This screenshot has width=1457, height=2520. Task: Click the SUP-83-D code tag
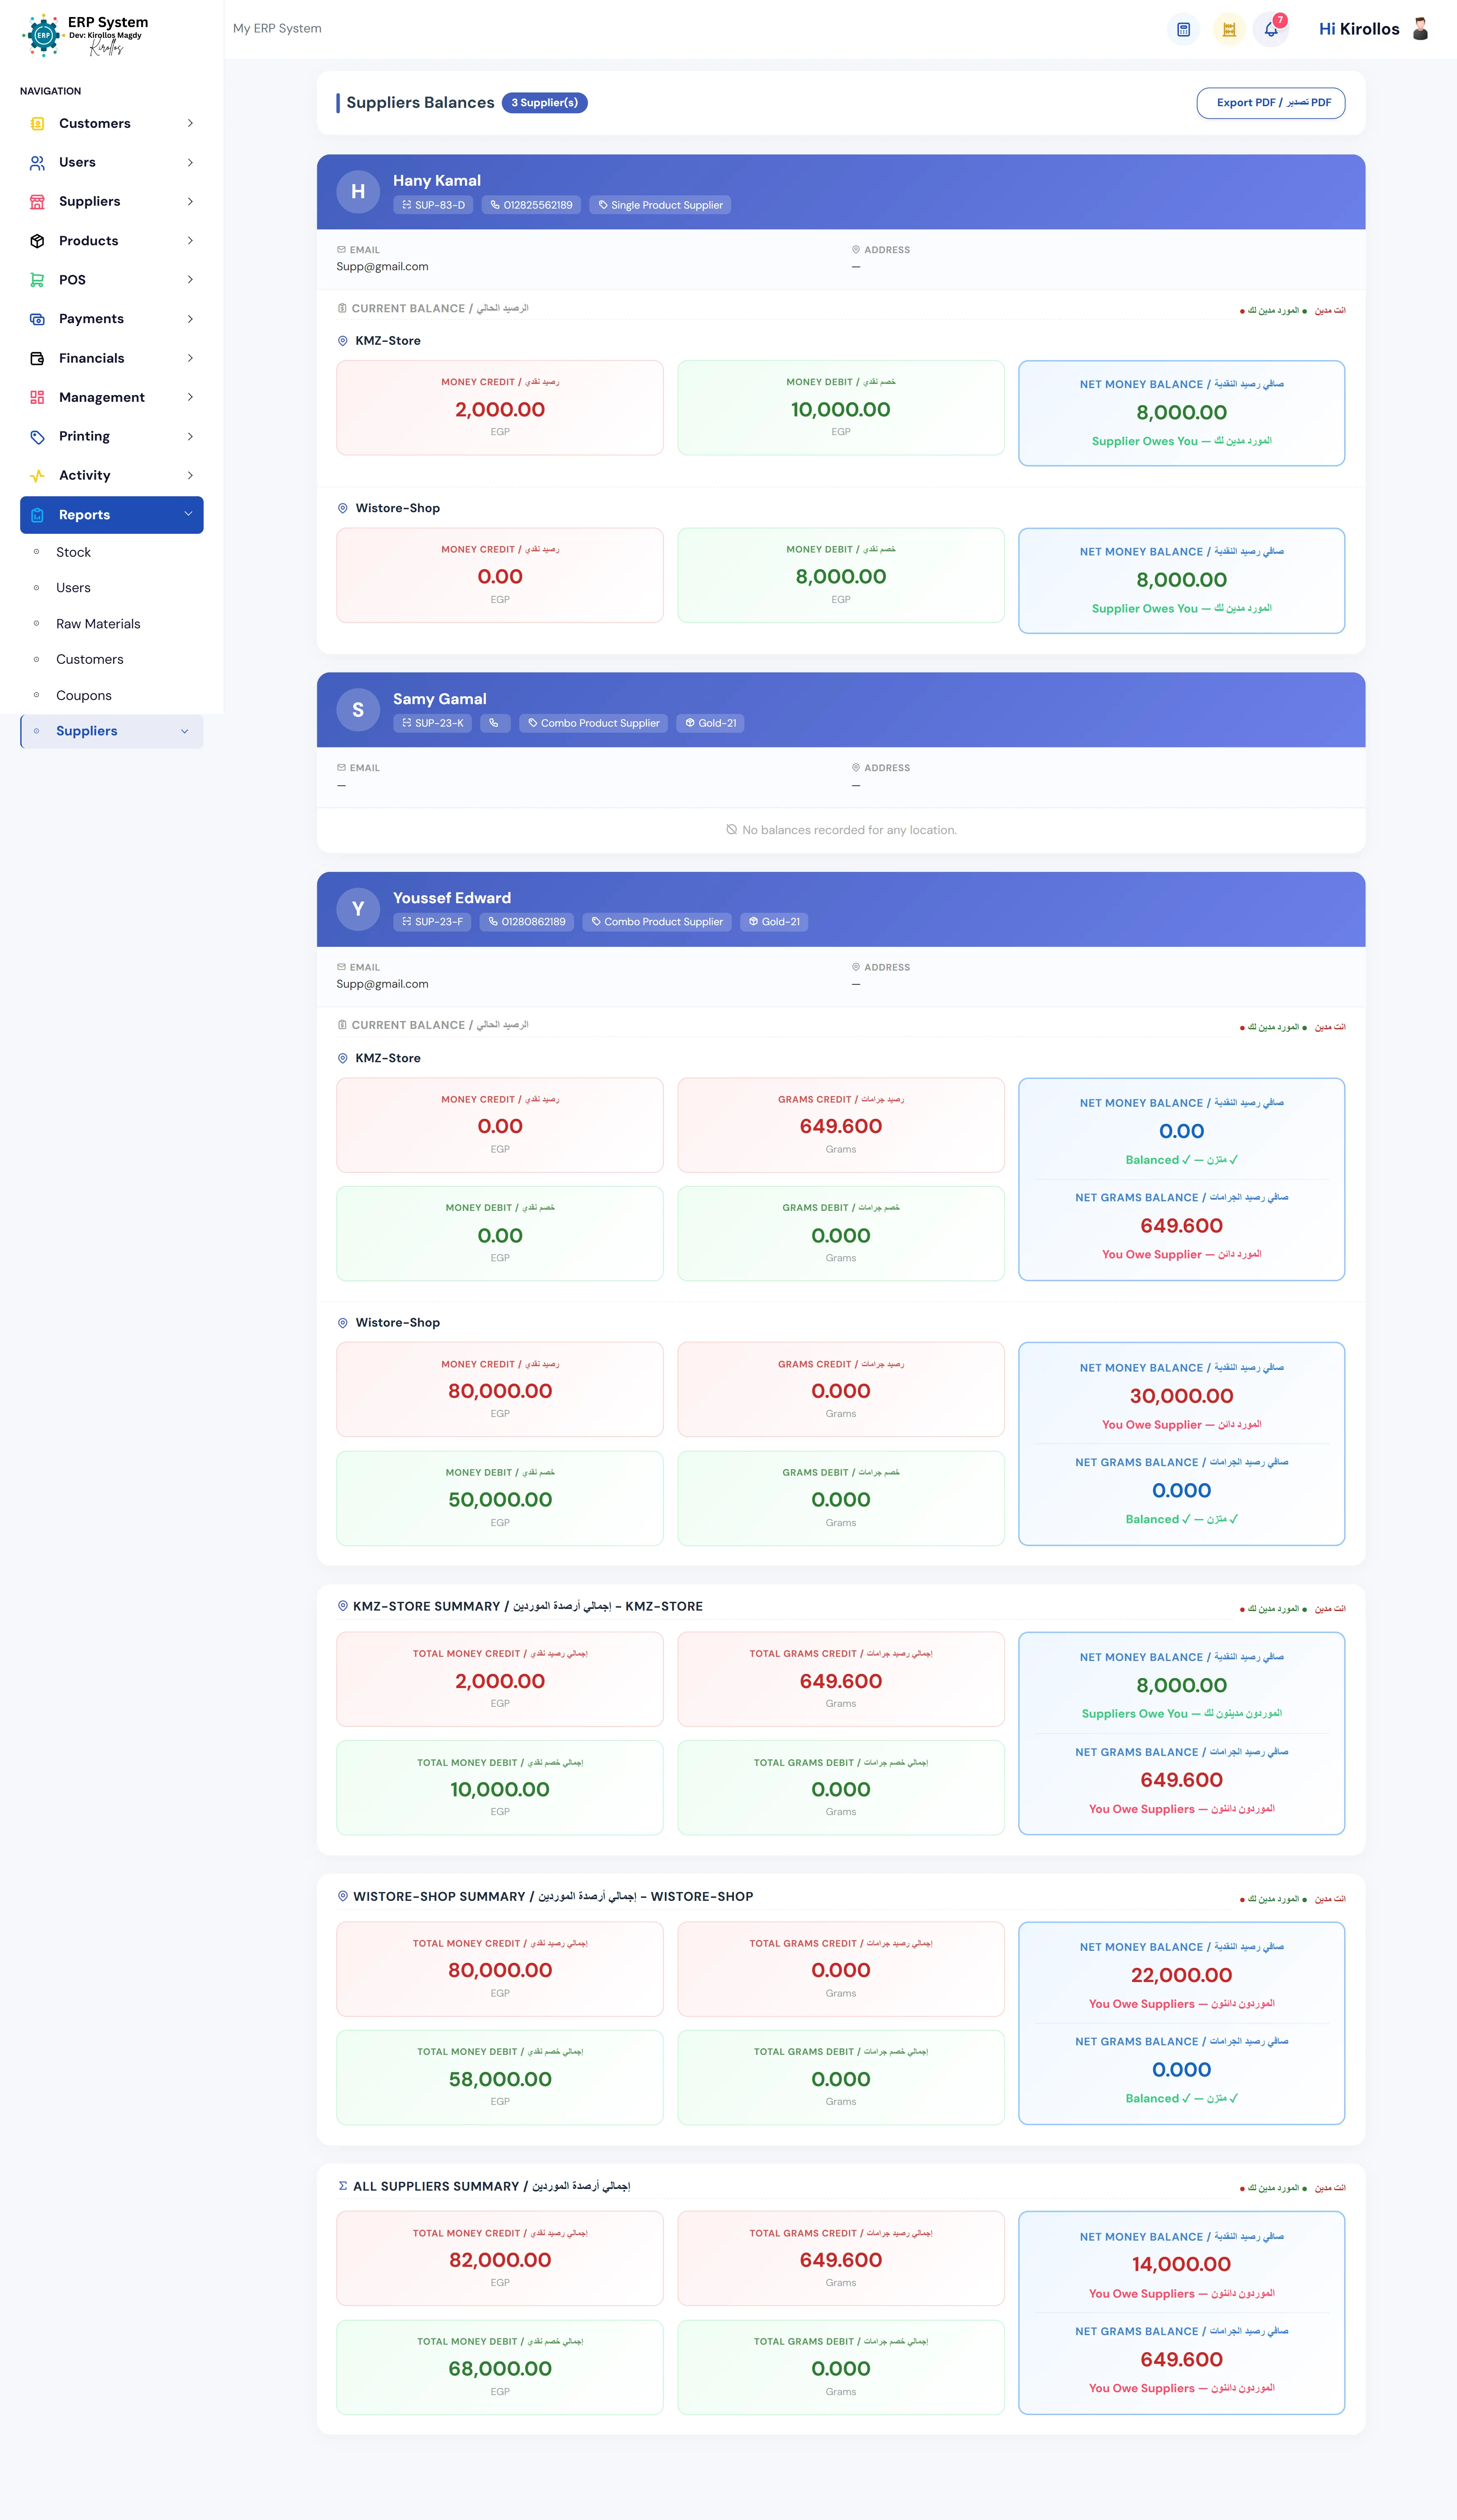[x=433, y=205]
